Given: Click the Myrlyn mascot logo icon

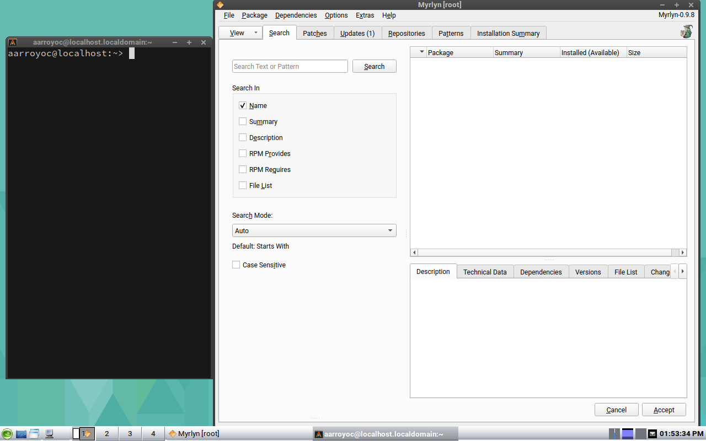Looking at the screenshot, I should tap(686, 32).
